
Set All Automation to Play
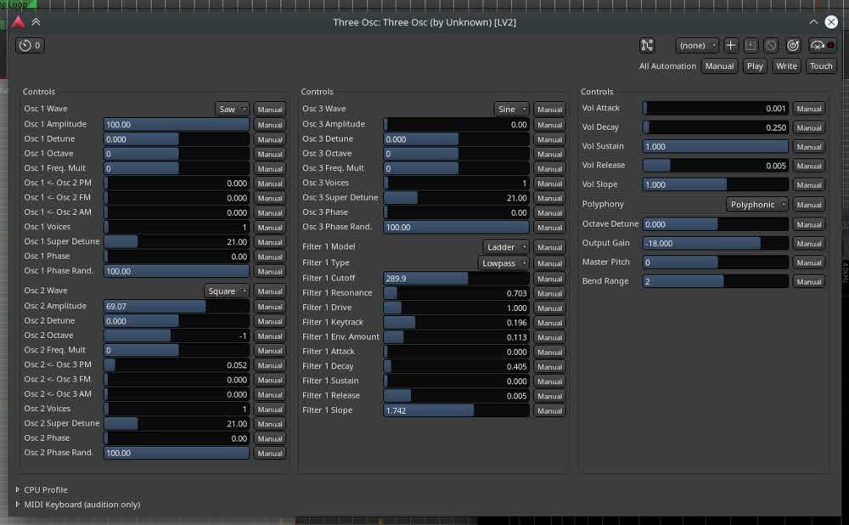click(755, 66)
